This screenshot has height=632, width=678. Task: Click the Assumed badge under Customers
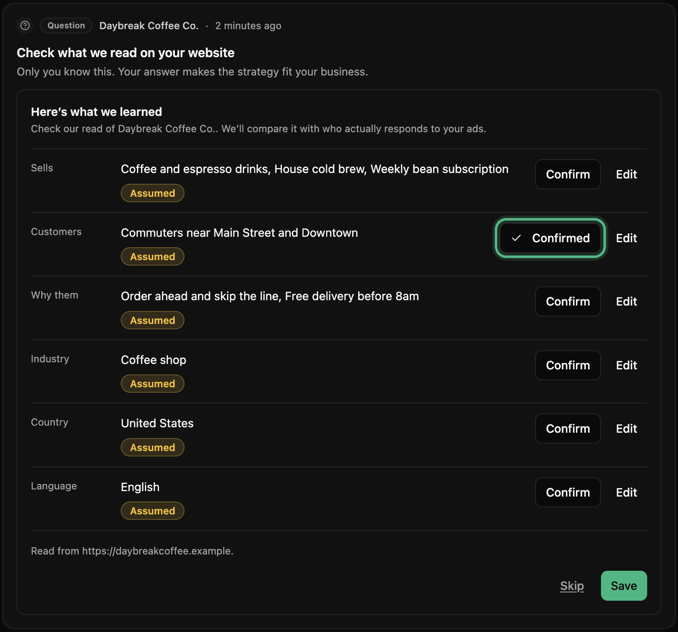(x=153, y=257)
